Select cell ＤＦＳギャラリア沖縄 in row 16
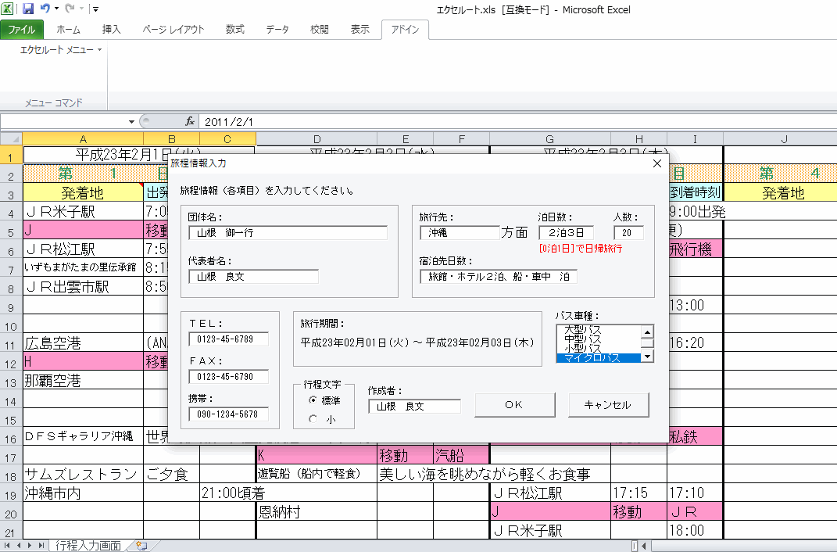Image resolution: width=837 pixels, height=552 pixels. pyautogui.click(x=83, y=437)
